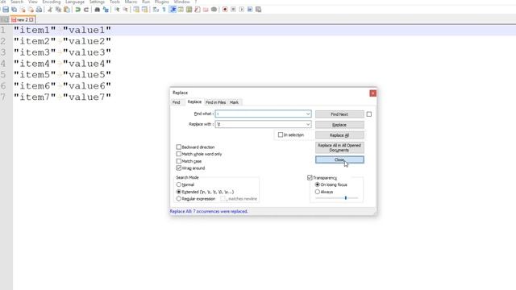Open the Macro menu
Viewport: 516px width, 290px height.
click(x=131, y=2)
